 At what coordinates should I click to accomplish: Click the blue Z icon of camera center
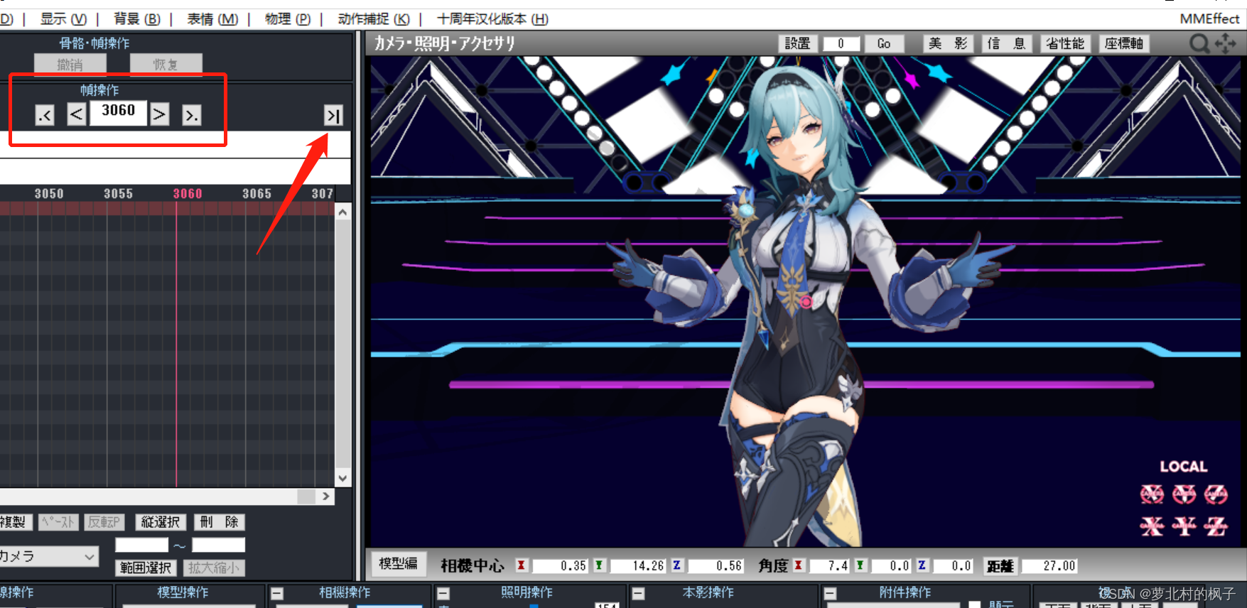[x=677, y=565]
